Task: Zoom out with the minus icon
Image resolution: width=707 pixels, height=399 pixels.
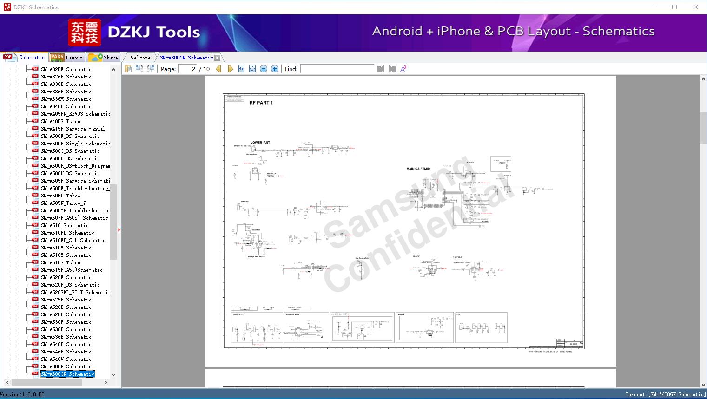Action: 264,69
